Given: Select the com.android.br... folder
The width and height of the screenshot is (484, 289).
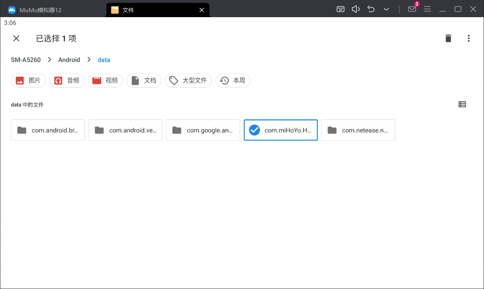Looking at the screenshot, I should coord(48,130).
